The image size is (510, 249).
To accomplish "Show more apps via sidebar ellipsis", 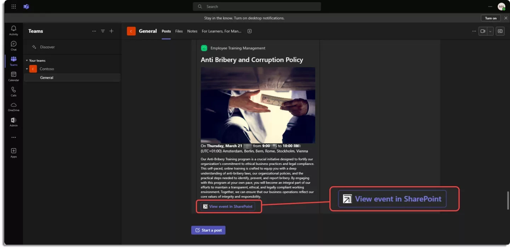I will (x=13, y=137).
